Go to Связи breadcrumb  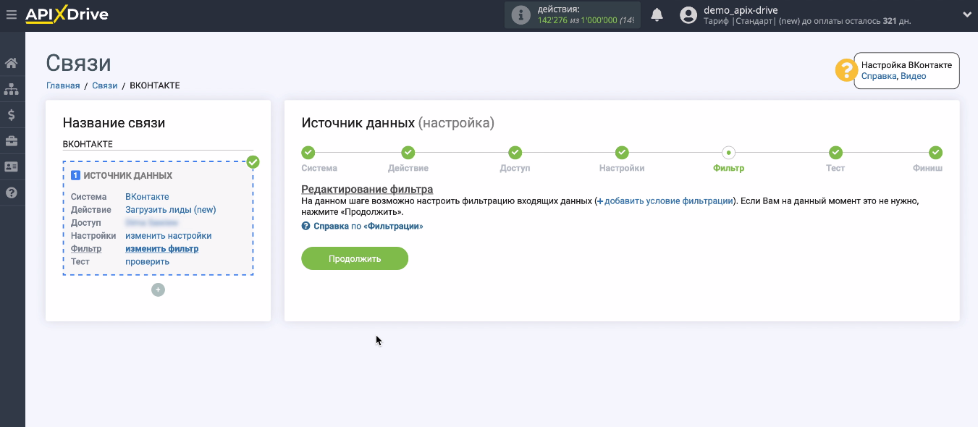(x=105, y=85)
